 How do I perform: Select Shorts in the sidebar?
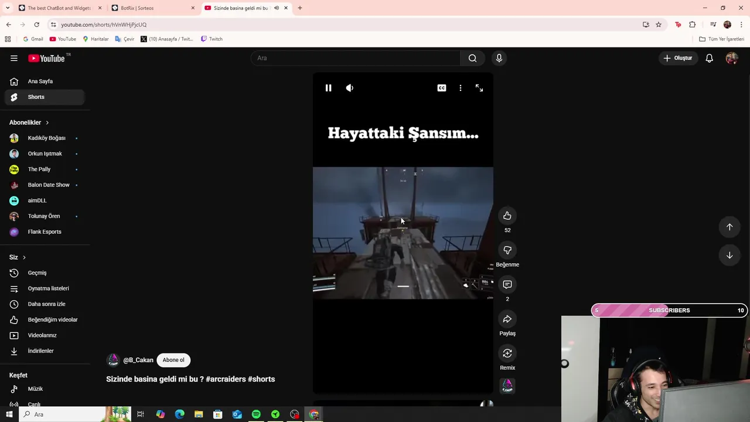click(x=45, y=97)
